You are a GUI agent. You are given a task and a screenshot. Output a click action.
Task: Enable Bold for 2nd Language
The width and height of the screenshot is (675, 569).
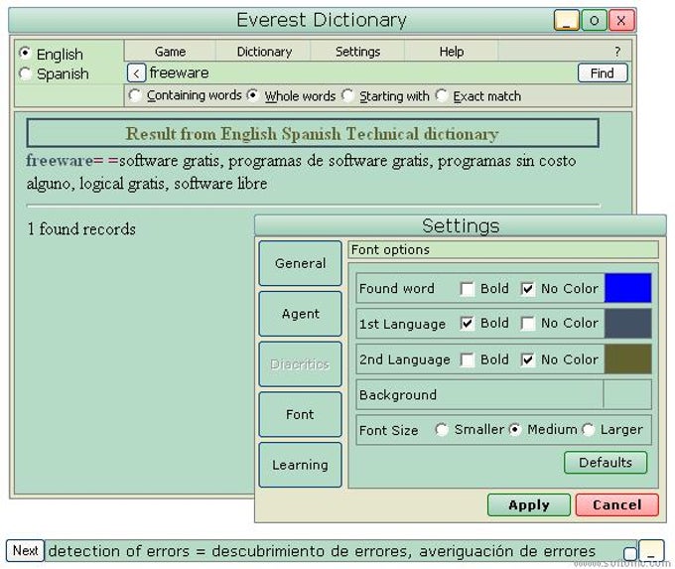coord(467,359)
